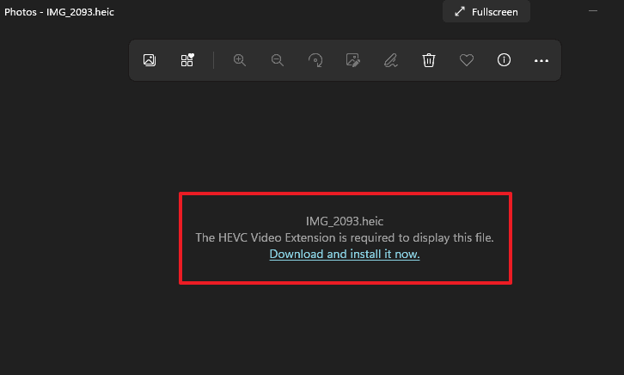Click the Download and install it now link
Screen dimensions: 624x375
[345, 254]
